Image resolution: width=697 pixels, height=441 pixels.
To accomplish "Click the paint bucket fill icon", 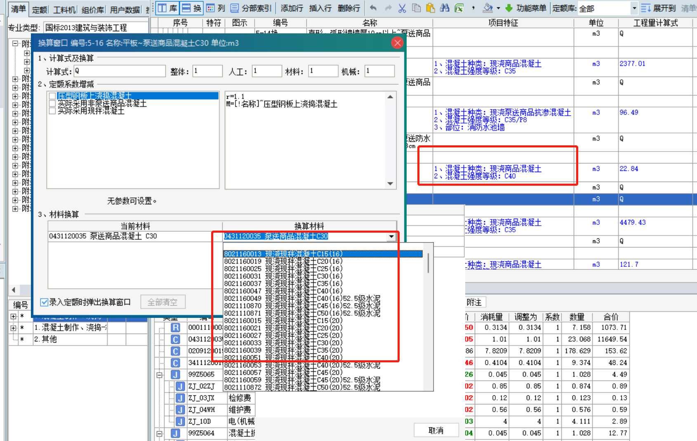I will [488, 8].
